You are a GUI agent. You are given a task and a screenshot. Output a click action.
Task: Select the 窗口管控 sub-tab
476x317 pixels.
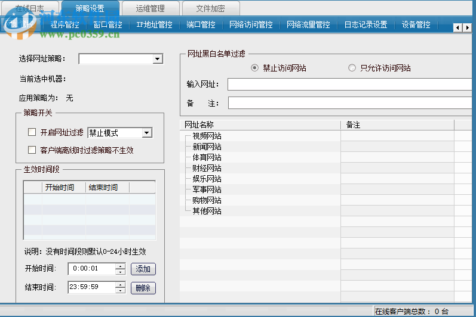click(x=108, y=24)
